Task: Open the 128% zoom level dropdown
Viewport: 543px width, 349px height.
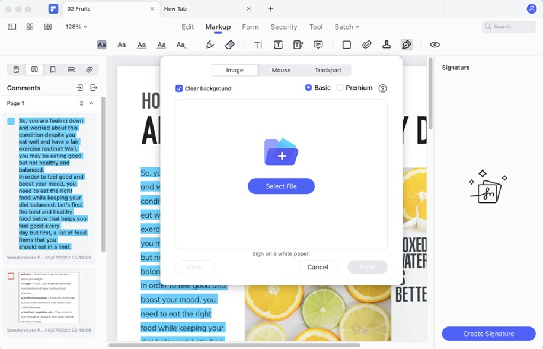Action: [x=76, y=27]
